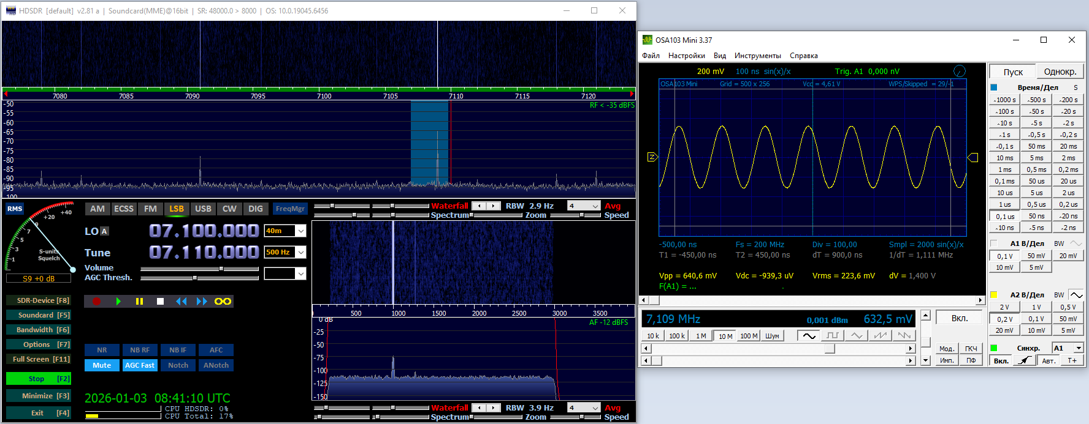Toggle the yellow infinity loop icon

coord(223,301)
